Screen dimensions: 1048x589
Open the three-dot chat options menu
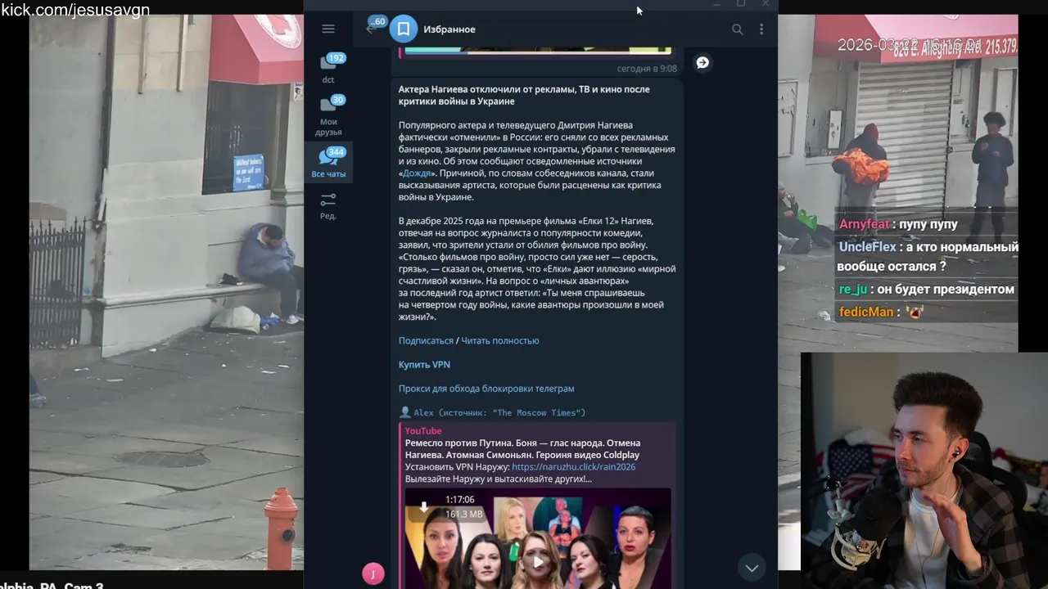click(x=761, y=29)
